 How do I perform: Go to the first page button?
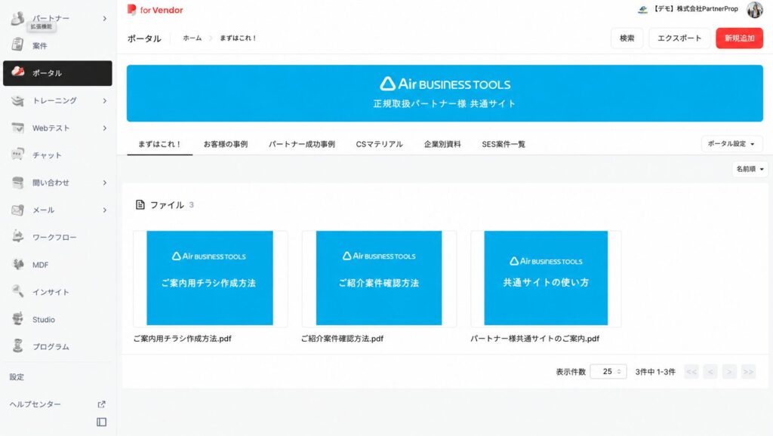coord(691,371)
